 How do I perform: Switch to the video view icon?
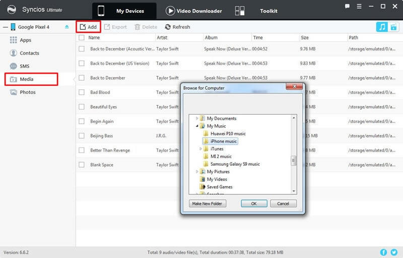393,27
